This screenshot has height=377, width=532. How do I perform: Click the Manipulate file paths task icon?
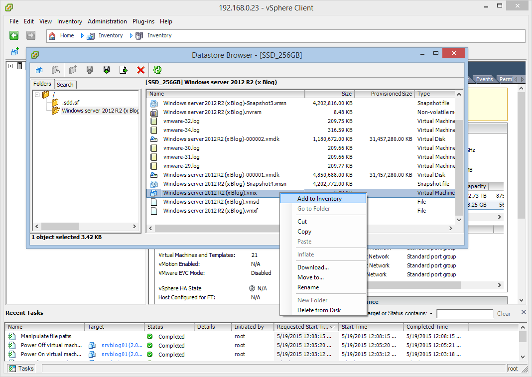pyautogui.click(x=12, y=336)
